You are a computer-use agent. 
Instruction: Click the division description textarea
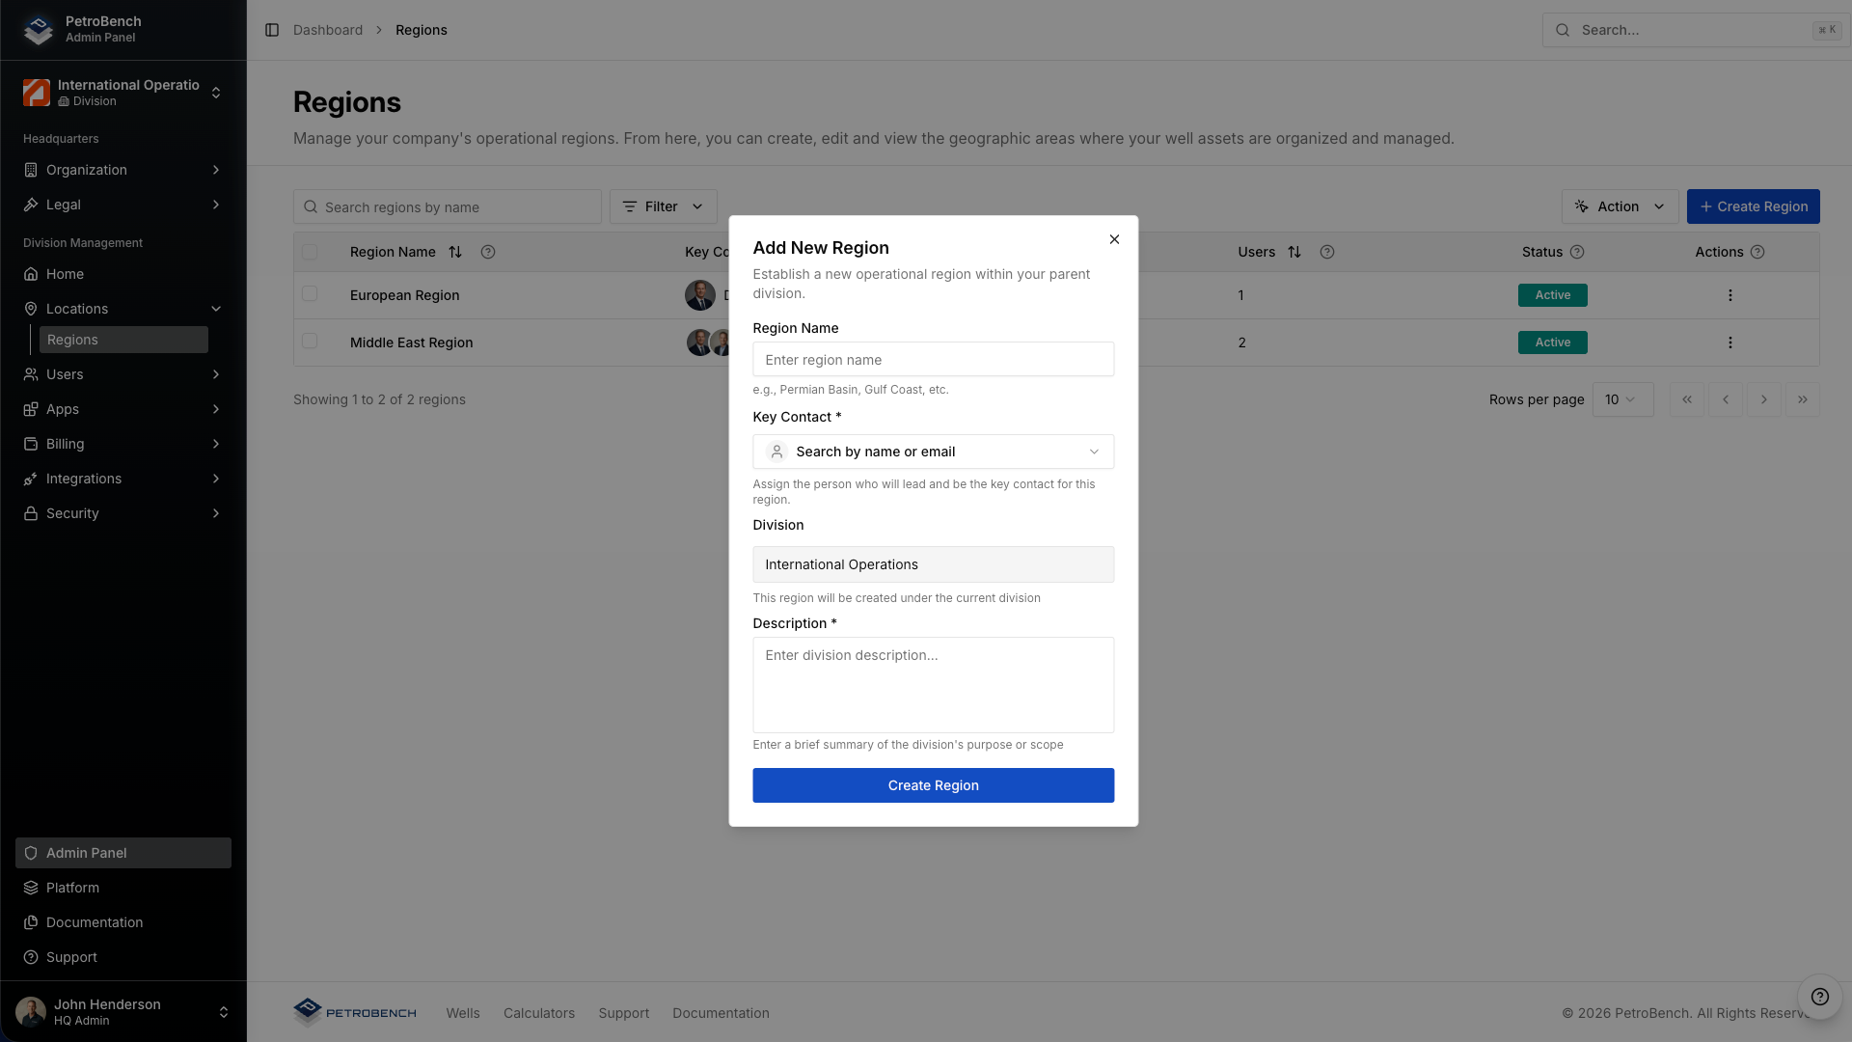(933, 685)
